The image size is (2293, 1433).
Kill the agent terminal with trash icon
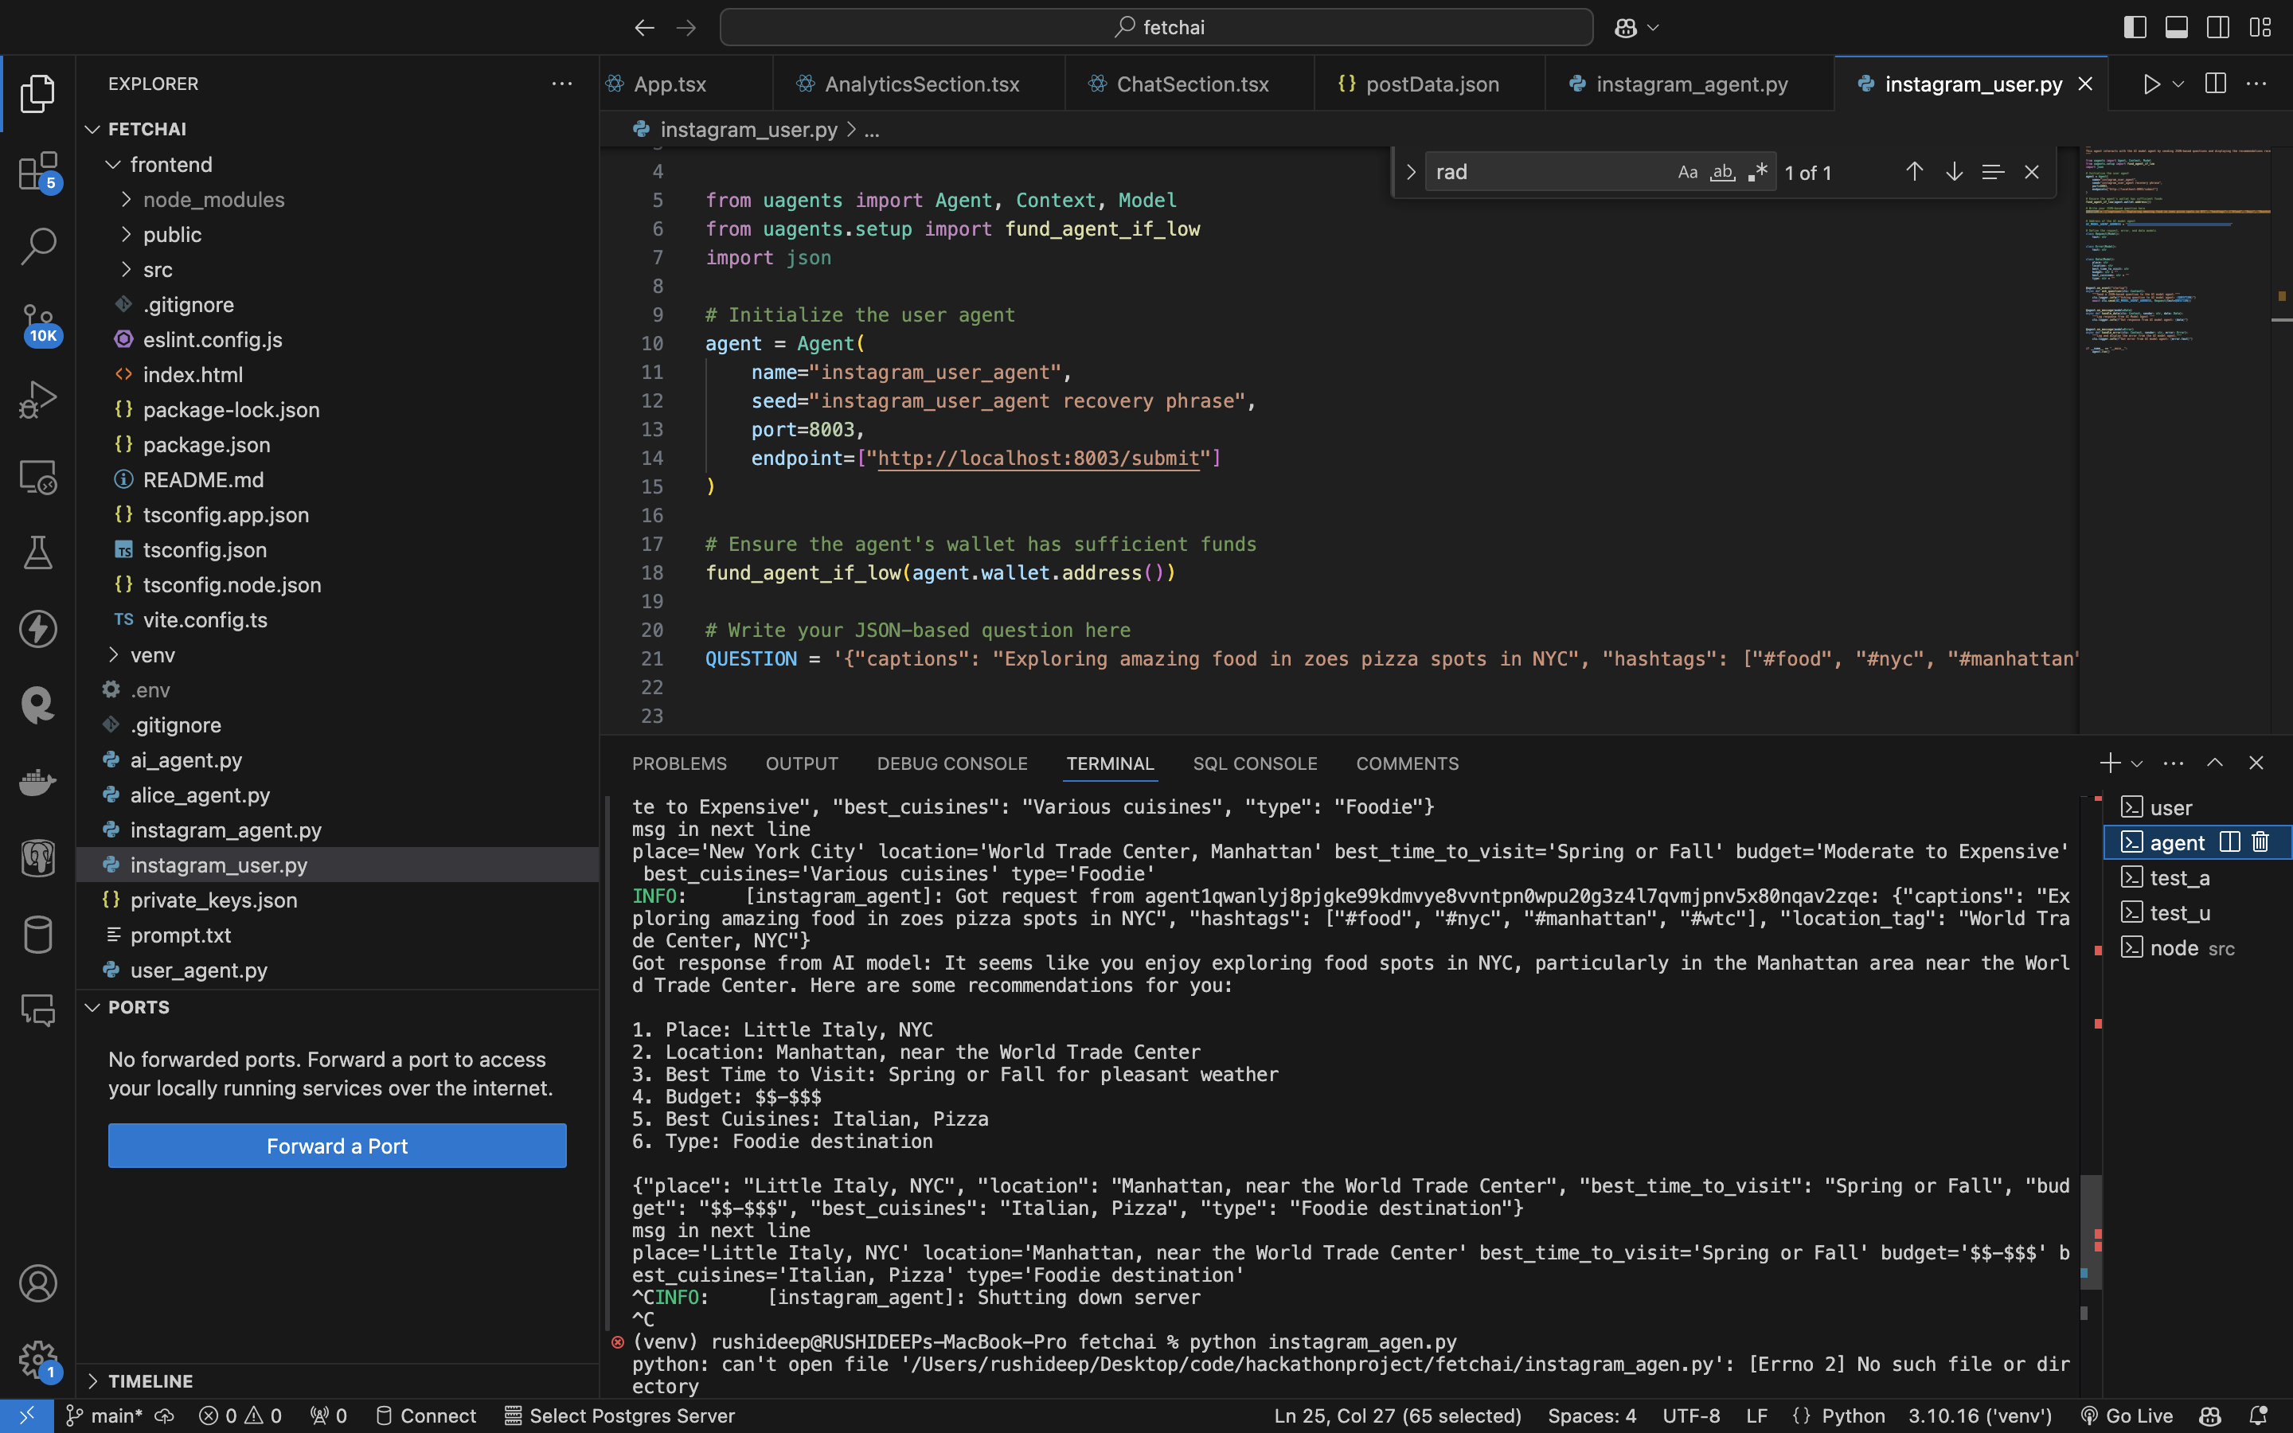[2261, 842]
